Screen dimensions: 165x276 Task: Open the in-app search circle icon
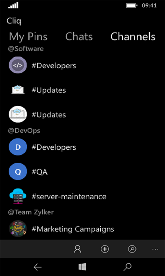(x=132, y=249)
